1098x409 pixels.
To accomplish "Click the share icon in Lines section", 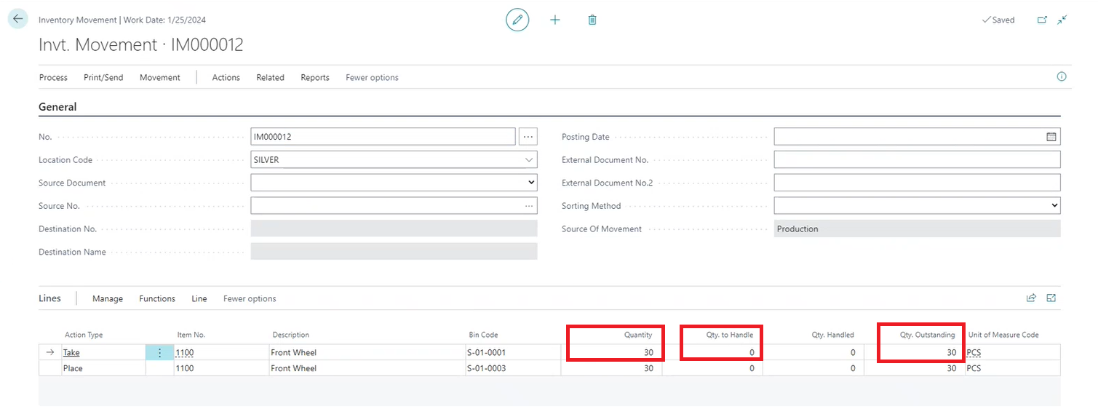I will (1031, 298).
